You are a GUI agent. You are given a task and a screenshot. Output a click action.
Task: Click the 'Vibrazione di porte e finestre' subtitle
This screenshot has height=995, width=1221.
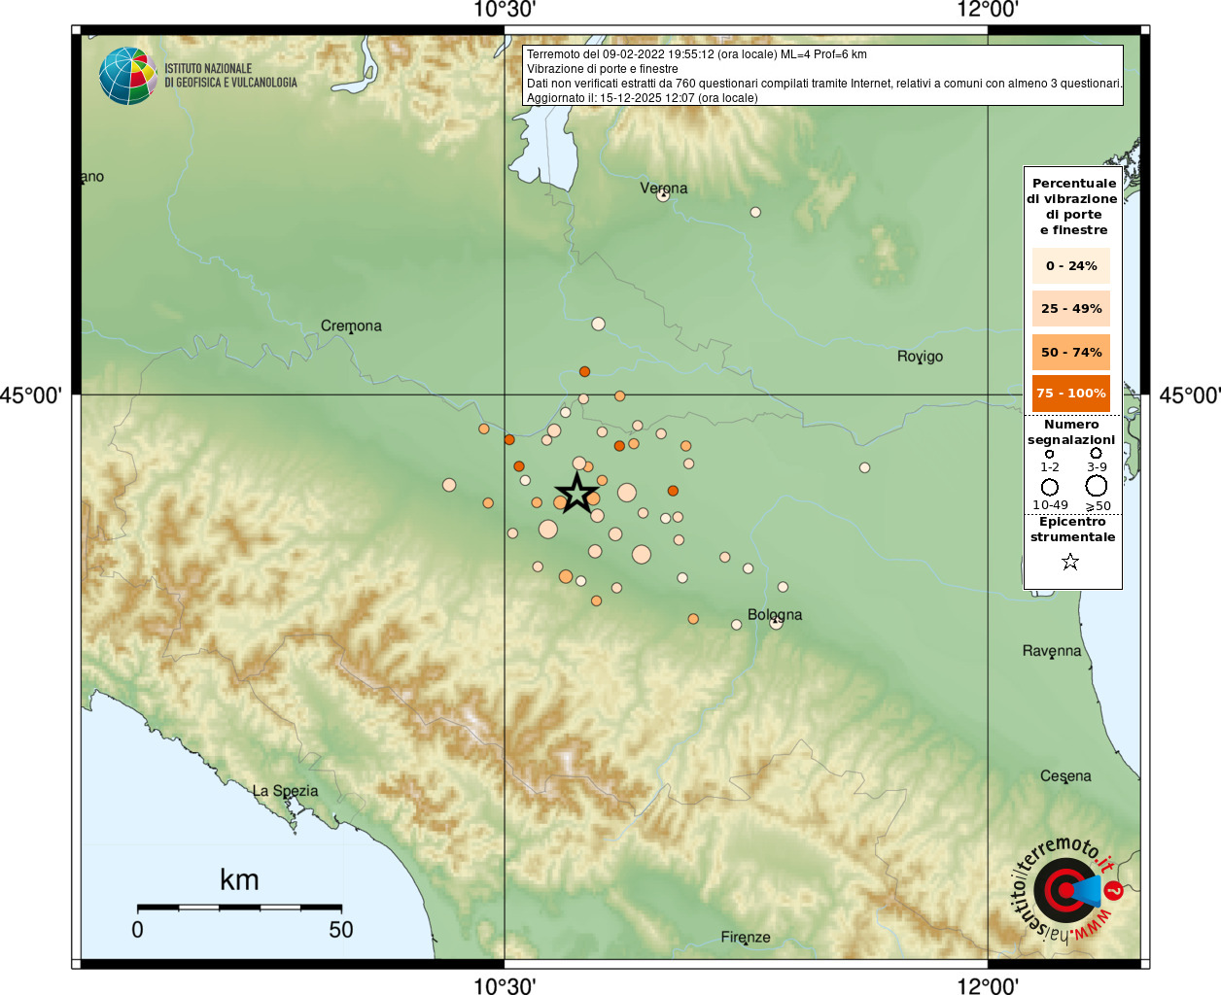pos(603,69)
